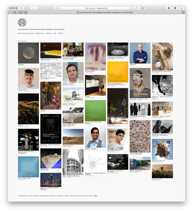Open the RSS link in footer
This screenshot has width=193, height=212.
pos(96,196)
